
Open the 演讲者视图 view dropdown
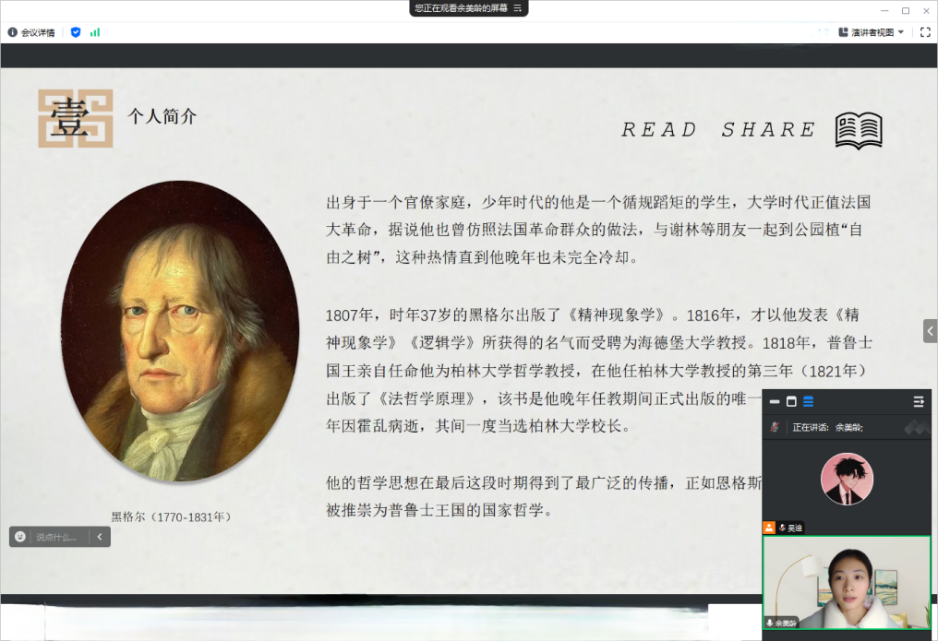872,32
